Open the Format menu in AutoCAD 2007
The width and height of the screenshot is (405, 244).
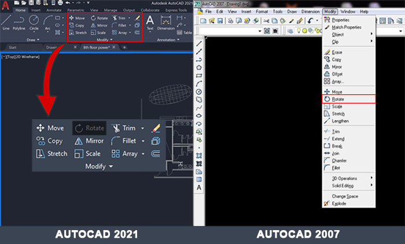pyautogui.click(x=262, y=12)
